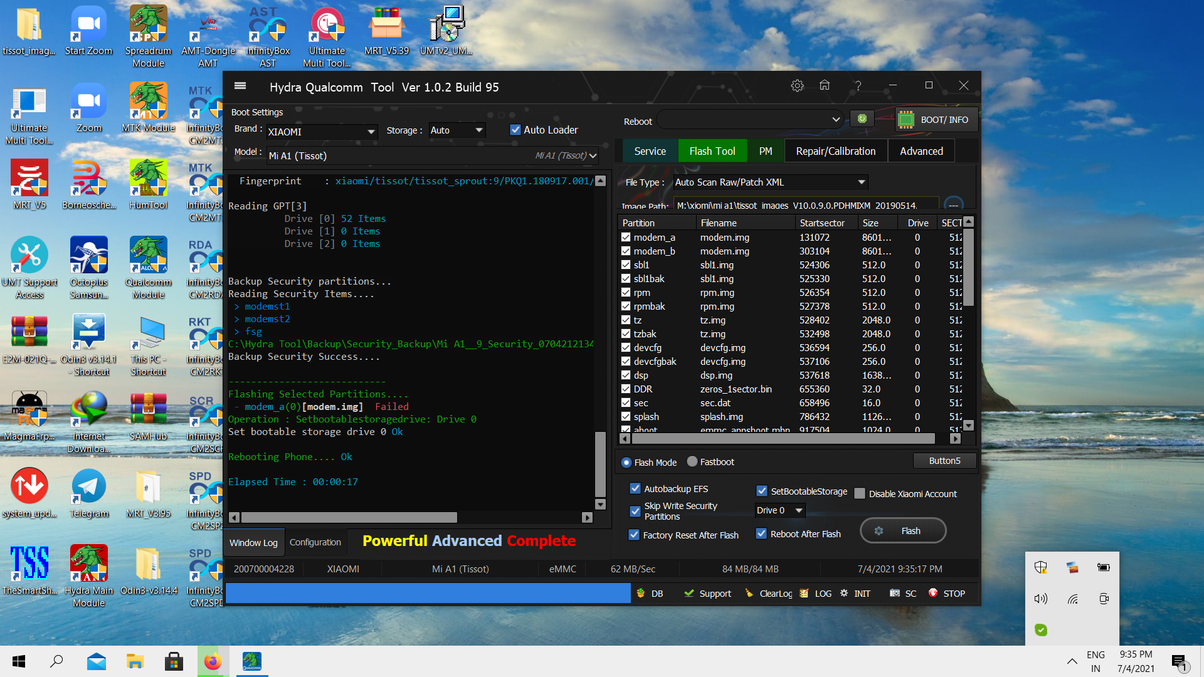Open the Repair/Calibration tab
Image resolution: width=1204 pixels, height=677 pixels.
point(835,151)
